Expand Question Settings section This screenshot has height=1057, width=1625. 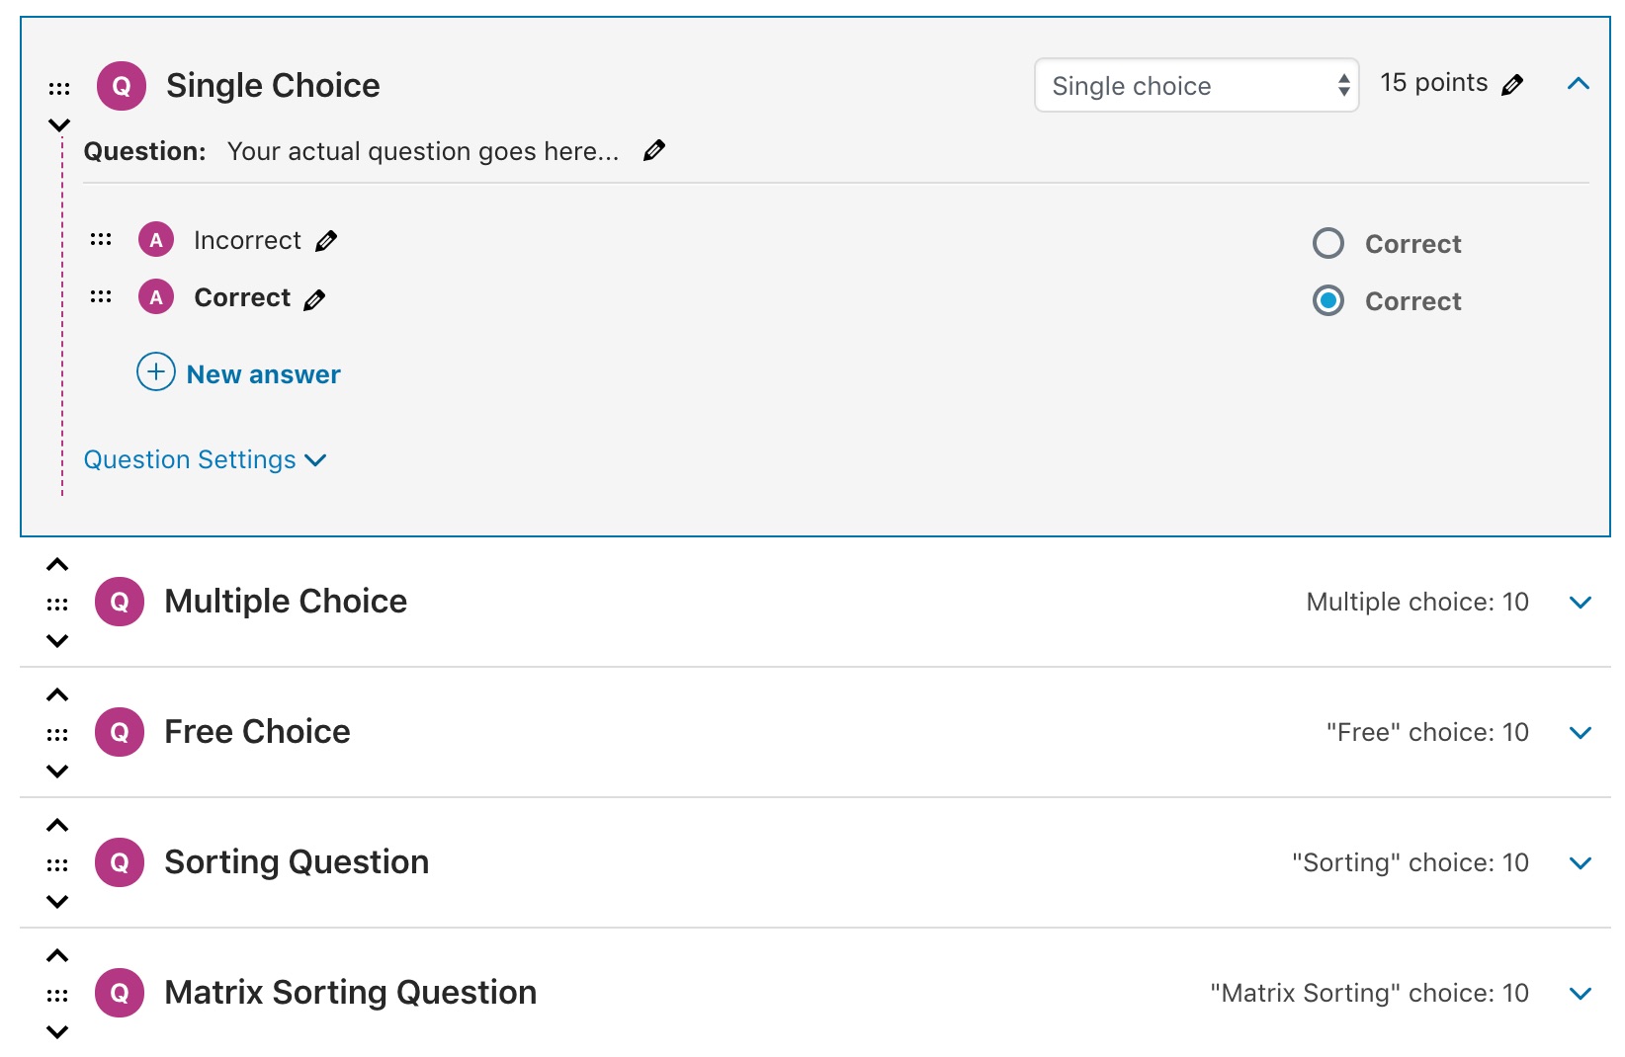coord(205,459)
